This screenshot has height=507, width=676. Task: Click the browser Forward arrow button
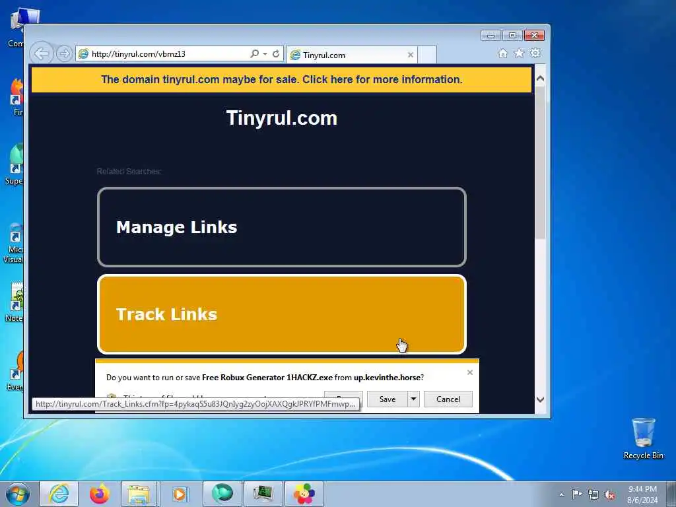(64, 54)
